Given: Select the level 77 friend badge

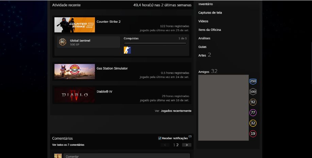Looking at the screenshot, I should click(x=253, y=113).
